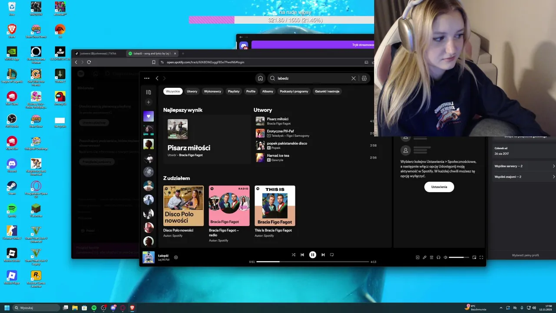Open the Spotify mini player icon

pos(474,257)
